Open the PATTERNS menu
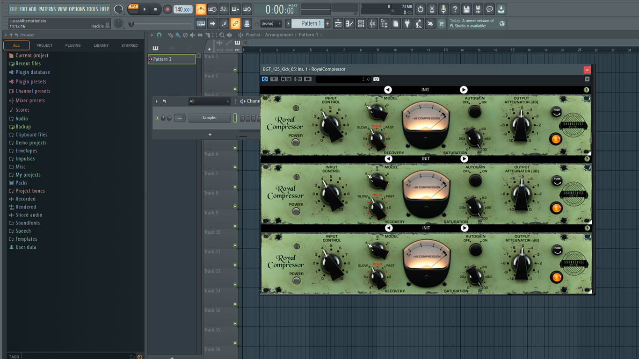Screen dimensions: 639x359 (x=47, y=9)
